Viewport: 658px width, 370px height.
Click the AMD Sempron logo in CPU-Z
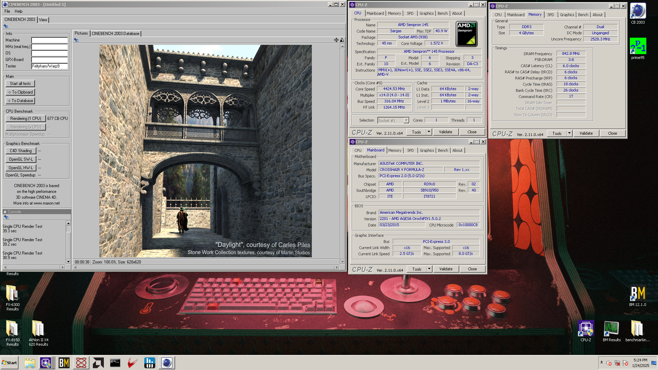(x=466, y=34)
